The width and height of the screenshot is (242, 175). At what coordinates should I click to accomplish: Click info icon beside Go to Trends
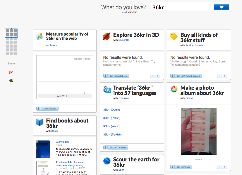point(38,109)
